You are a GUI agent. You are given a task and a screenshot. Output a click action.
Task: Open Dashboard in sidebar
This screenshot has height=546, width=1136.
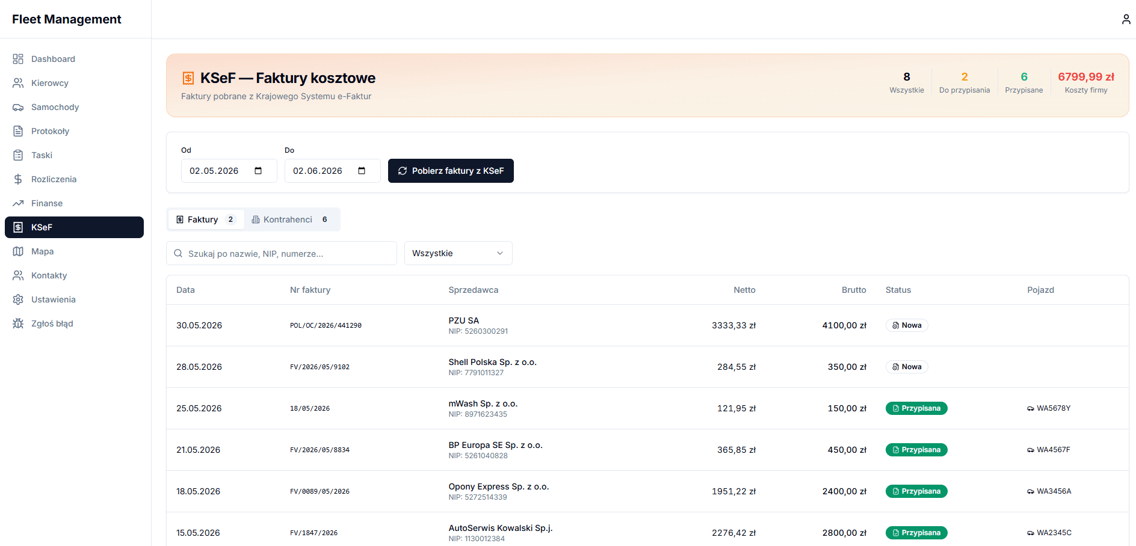[x=74, y=59]
